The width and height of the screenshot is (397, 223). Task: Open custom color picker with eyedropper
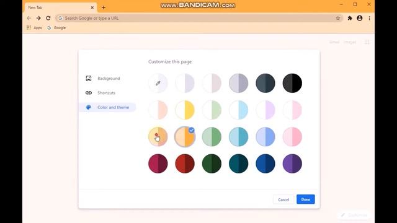(158, 83)
